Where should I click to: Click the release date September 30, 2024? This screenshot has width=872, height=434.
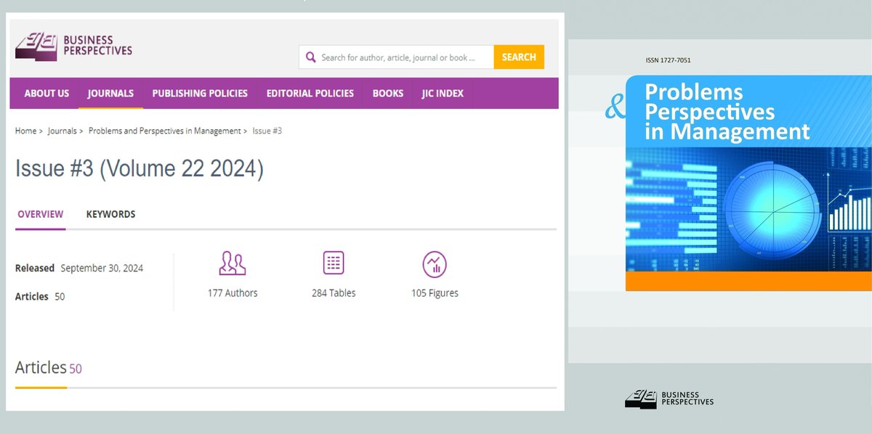tap(102, 268)
